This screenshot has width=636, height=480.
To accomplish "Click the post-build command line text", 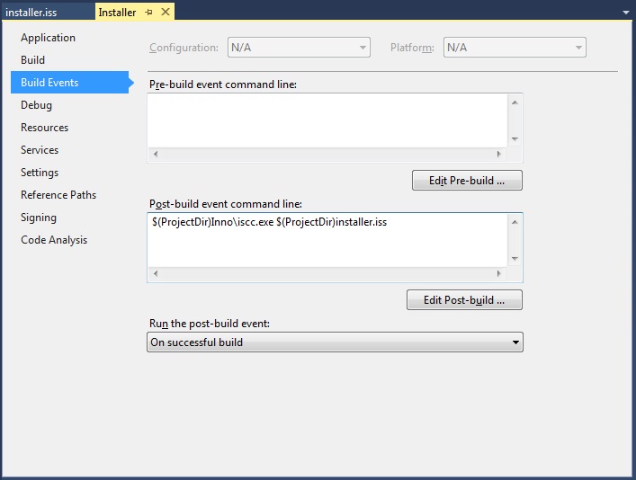I will 269,222.
